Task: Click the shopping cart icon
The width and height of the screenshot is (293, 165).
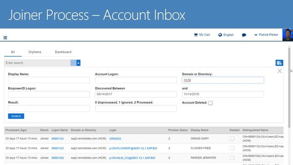Action: point(195,35)
